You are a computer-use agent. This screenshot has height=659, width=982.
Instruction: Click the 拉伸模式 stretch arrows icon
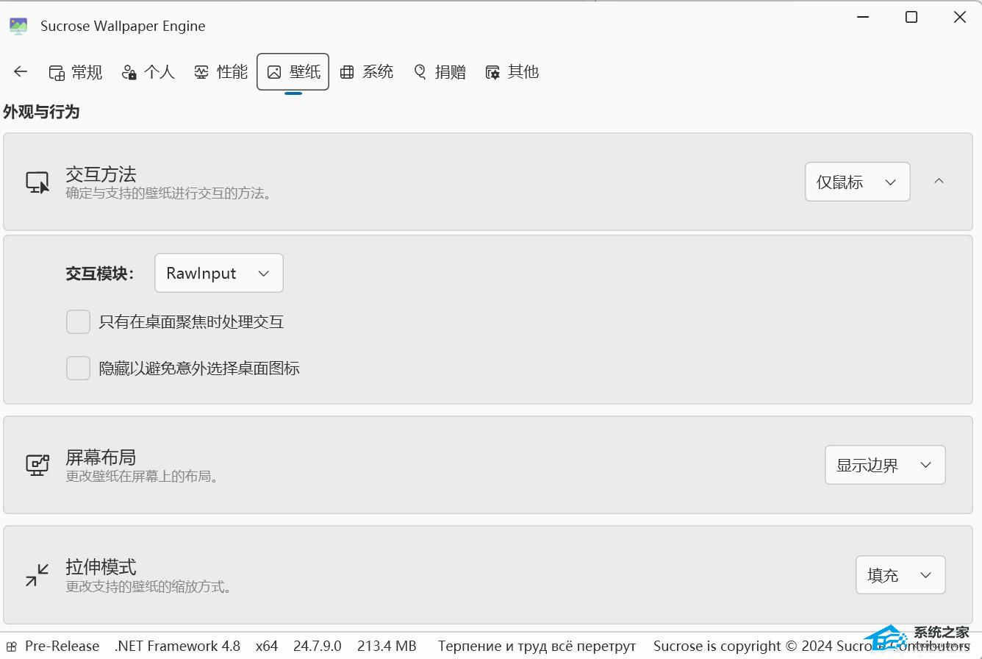pyautogui.click(x=37, y=575)
